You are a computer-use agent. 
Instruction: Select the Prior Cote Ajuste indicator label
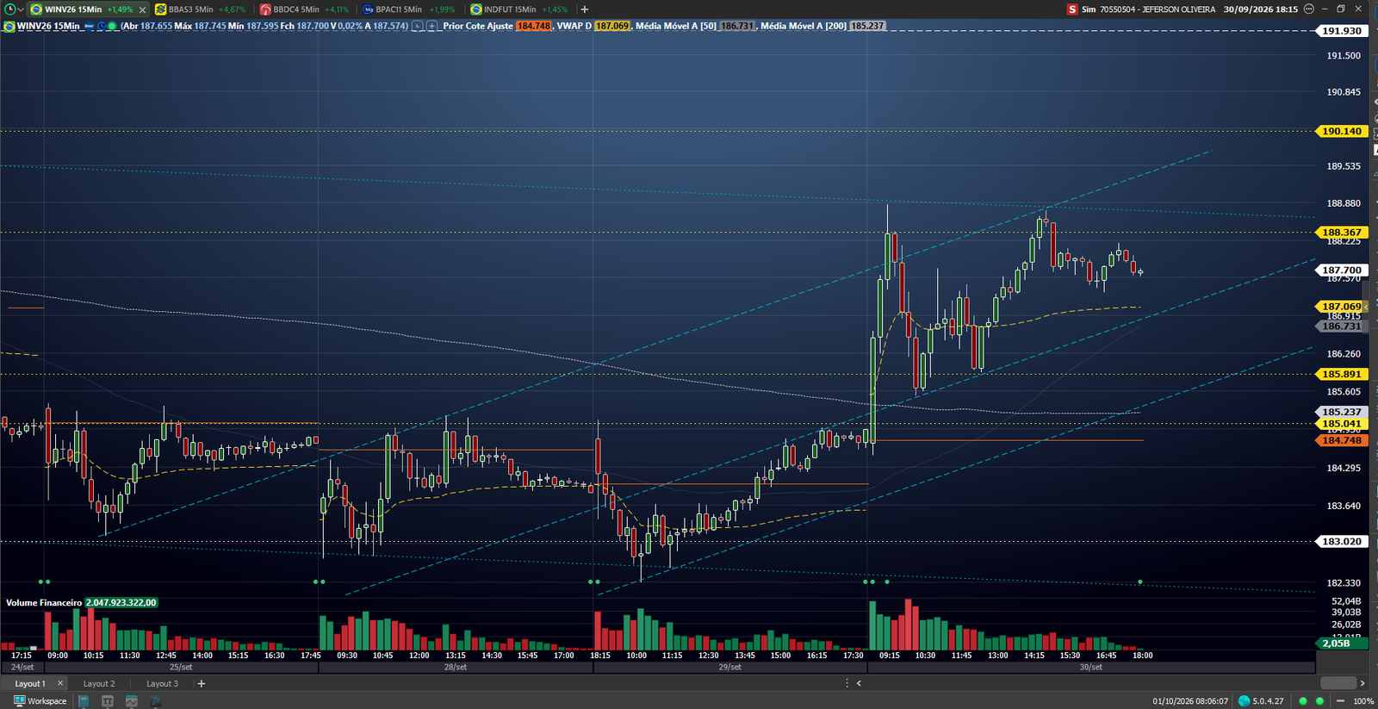[478, 26]
